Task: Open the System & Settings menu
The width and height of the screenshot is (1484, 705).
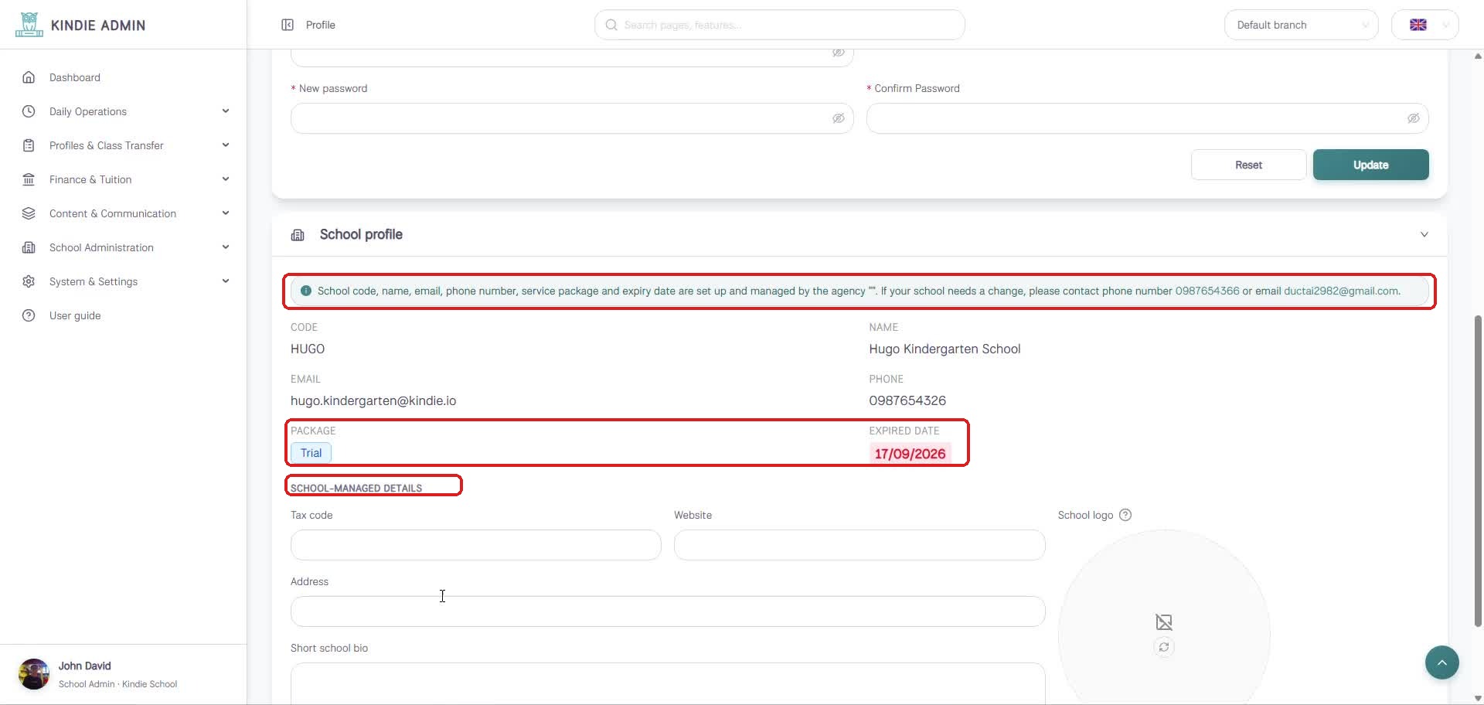Action: [x=124, y=281]
